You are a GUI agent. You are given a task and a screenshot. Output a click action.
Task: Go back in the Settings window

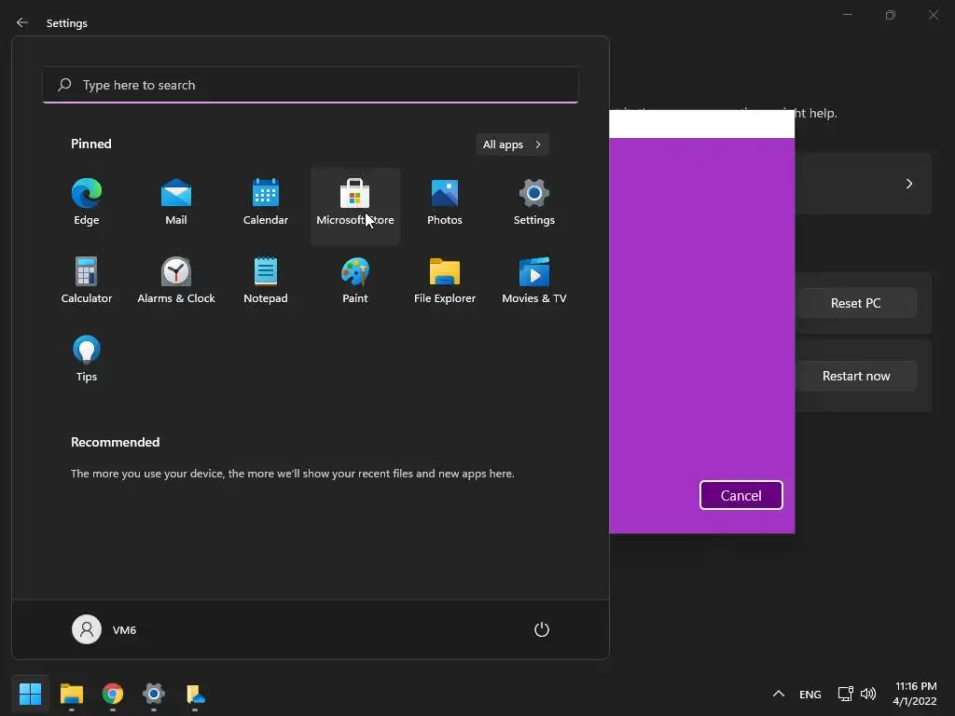tap(22, 22)
